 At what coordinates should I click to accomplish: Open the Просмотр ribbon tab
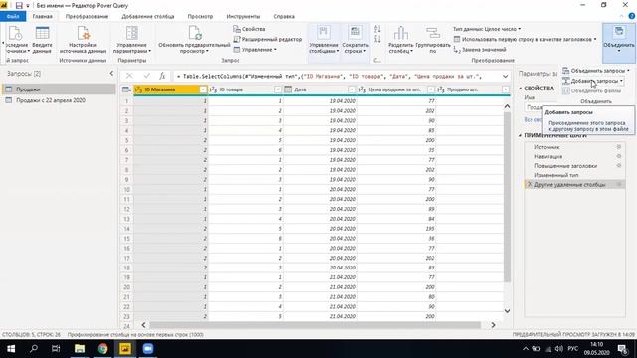(200, 16)
